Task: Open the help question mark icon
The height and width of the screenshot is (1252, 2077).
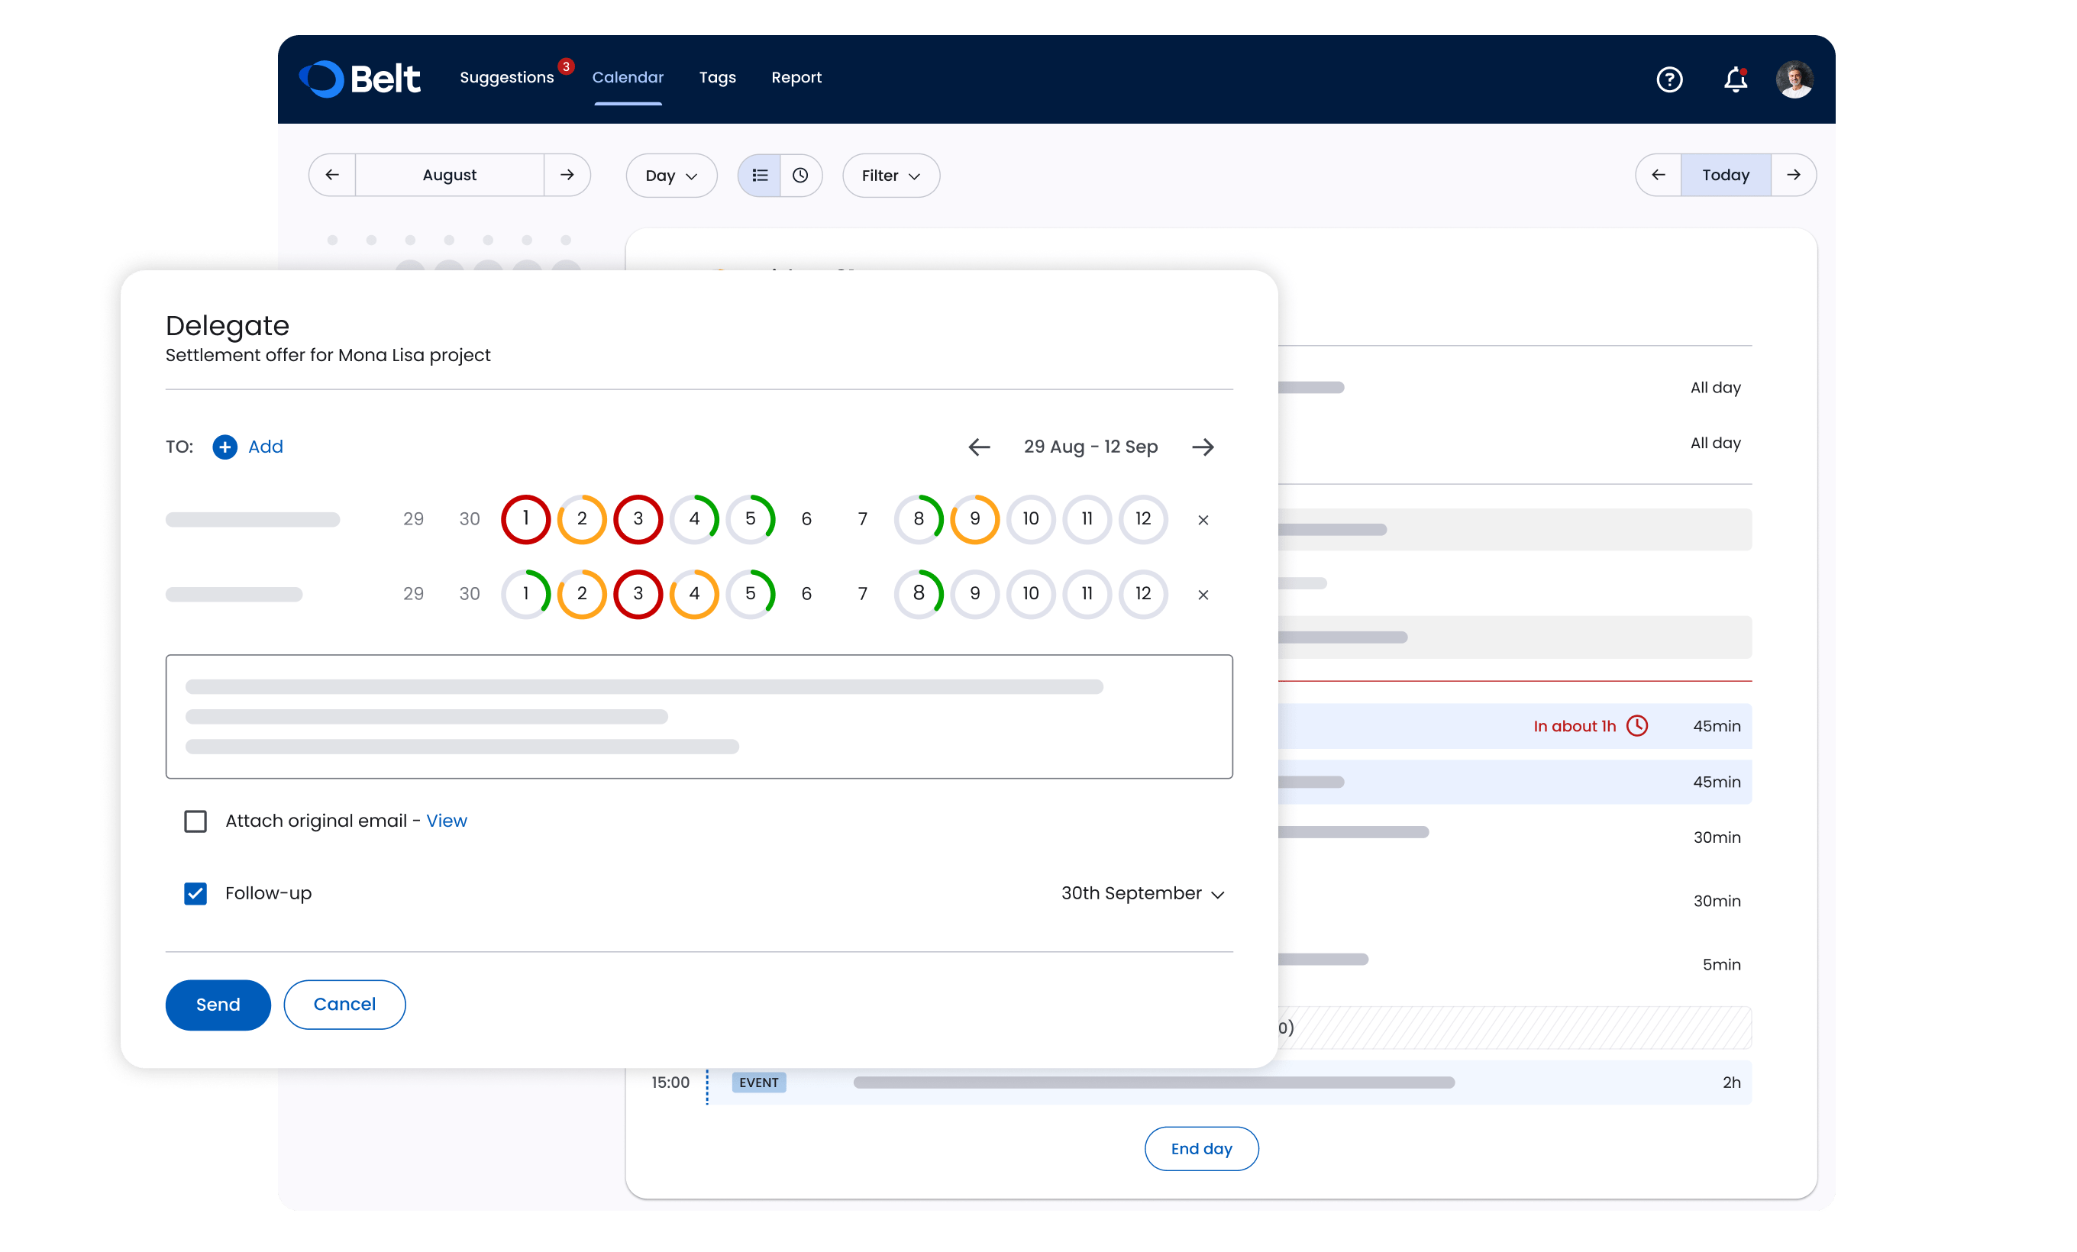Action: [1669, 79]
